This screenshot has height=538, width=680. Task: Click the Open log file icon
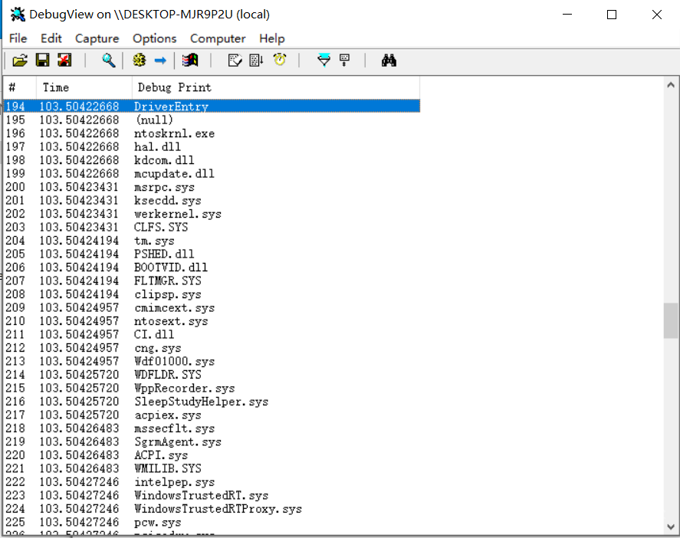pos(20,61)
